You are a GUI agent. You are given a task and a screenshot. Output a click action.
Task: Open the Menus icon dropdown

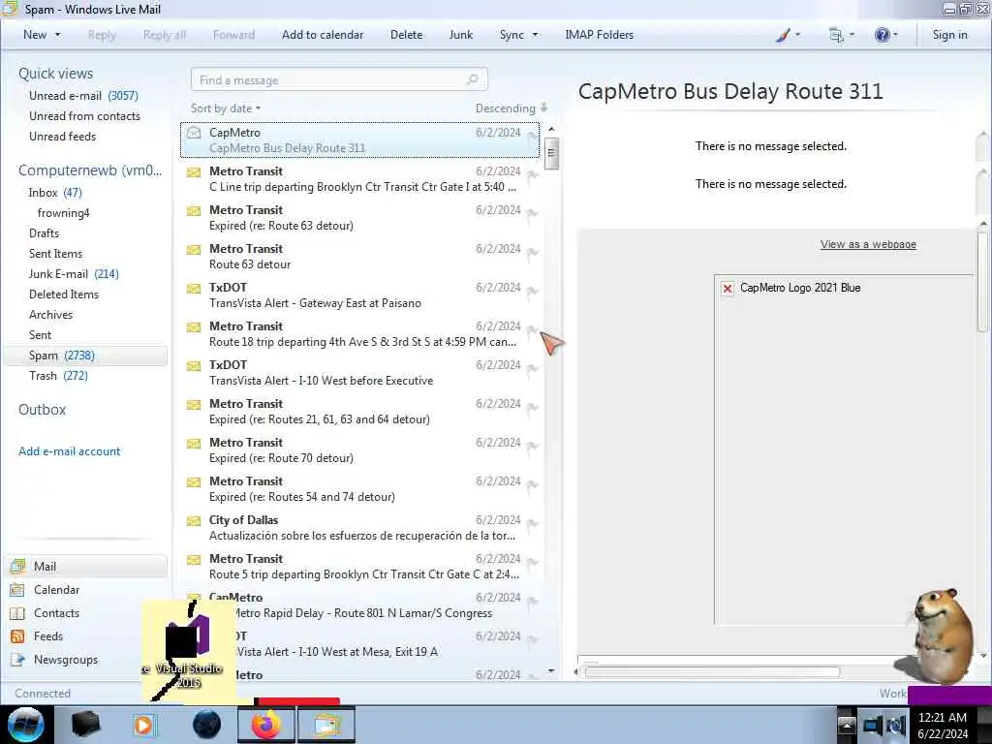point(842,35)
